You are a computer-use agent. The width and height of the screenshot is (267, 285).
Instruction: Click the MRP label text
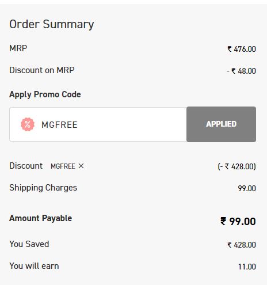coord(18,48)
